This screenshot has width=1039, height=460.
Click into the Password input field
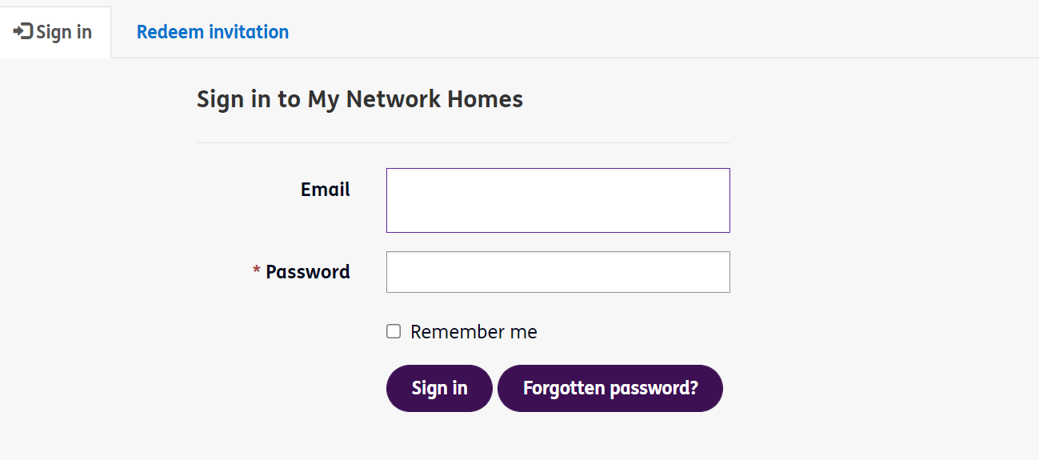pyautogui.click(x=558, y=272)
